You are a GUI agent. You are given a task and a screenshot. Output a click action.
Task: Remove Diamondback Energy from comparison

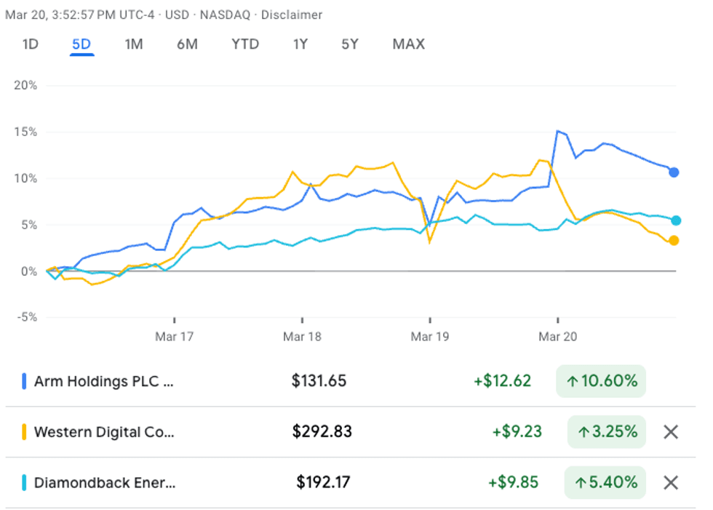671,482
